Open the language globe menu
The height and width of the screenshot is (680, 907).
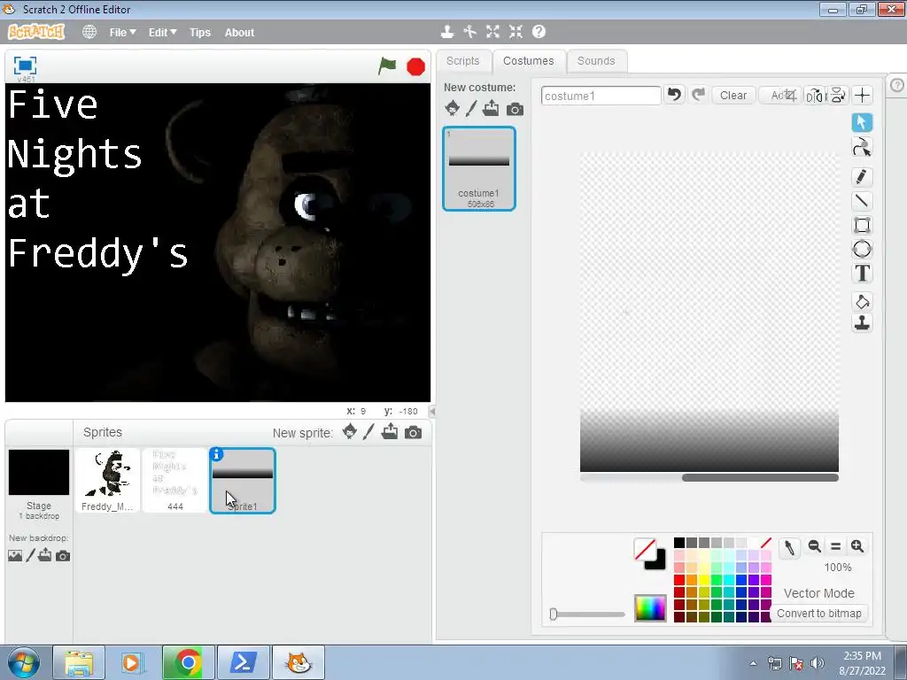pyautogui.click(x=89, y=32)
